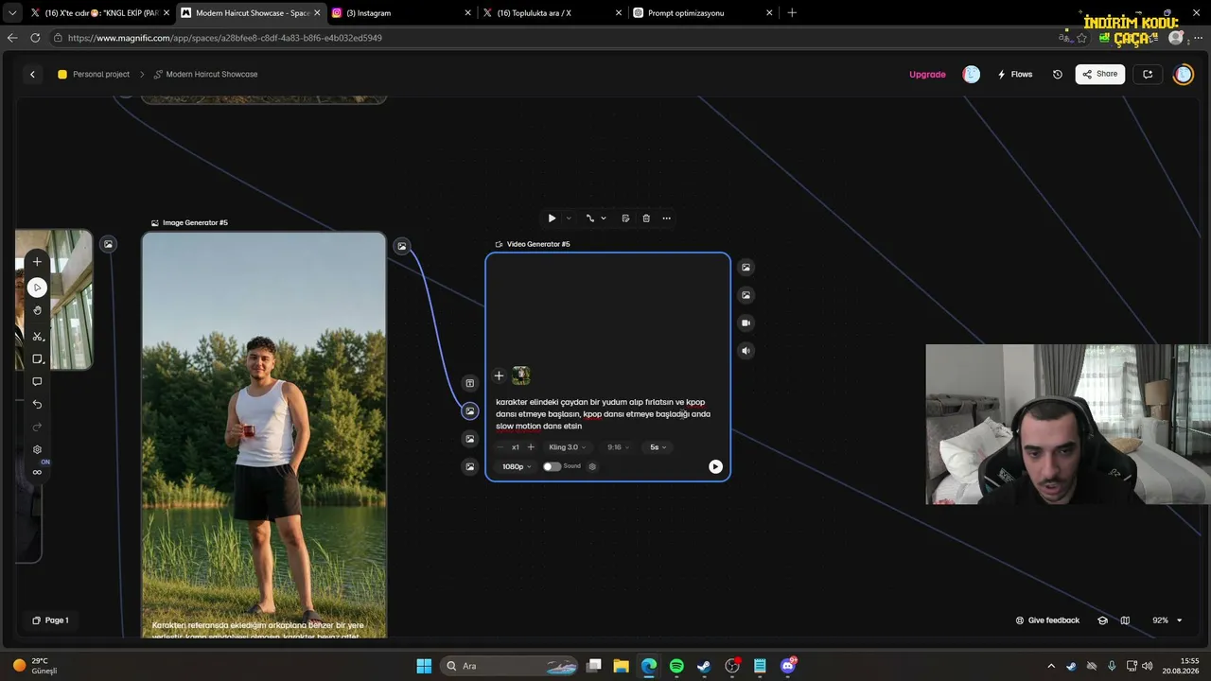Viewport: 1211px width, 681px height.
Task: Add a new node with the plus tool
Action: pyautogui.click(x=37, y=262)
